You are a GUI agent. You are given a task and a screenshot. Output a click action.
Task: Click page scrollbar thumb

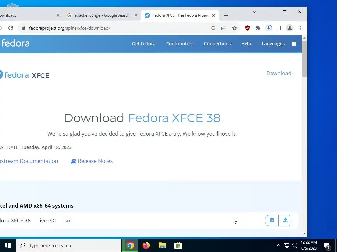click(x=304, y=58)
